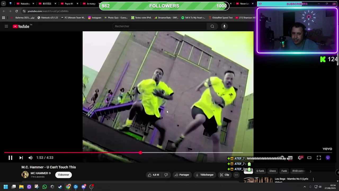
Task: Open Chrome from taskbar
Action: [68, 187]
